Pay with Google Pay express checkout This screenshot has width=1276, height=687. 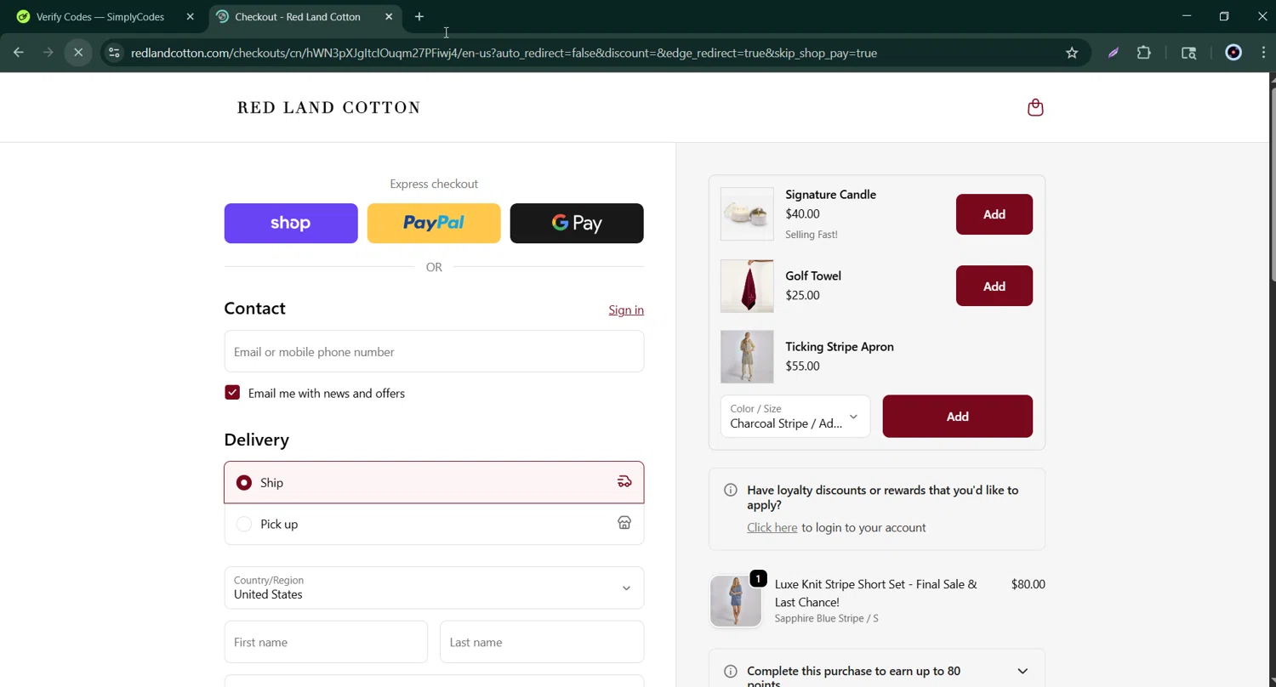point(577,223)
